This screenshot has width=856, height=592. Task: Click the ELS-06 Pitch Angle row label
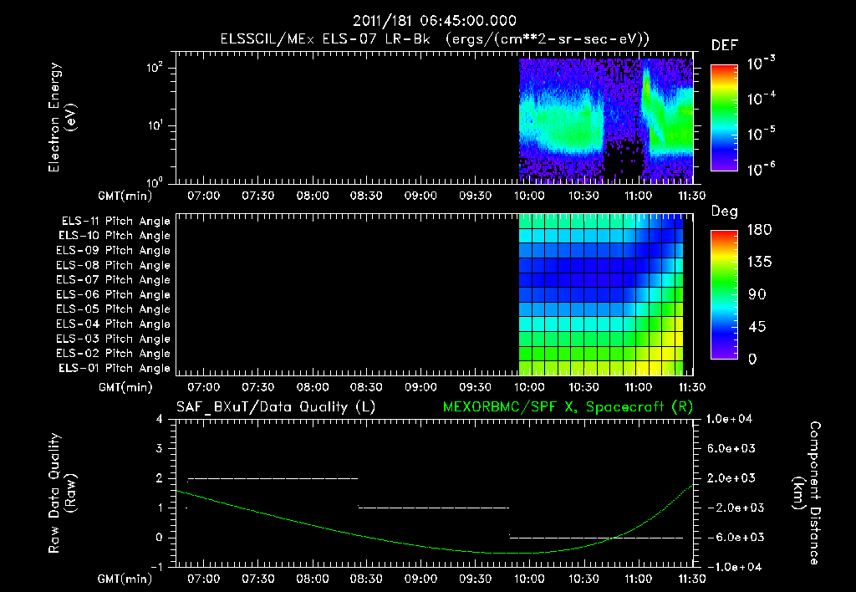(x=114, y=295)
